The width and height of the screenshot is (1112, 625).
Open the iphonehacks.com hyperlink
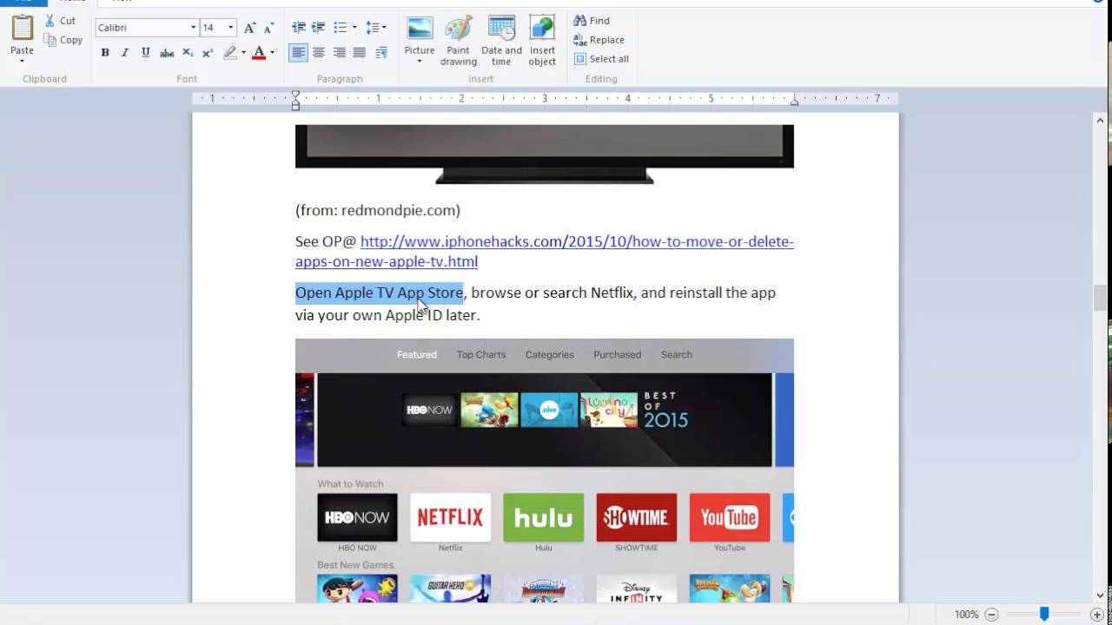pyautogui.click(x=544, y=251)
